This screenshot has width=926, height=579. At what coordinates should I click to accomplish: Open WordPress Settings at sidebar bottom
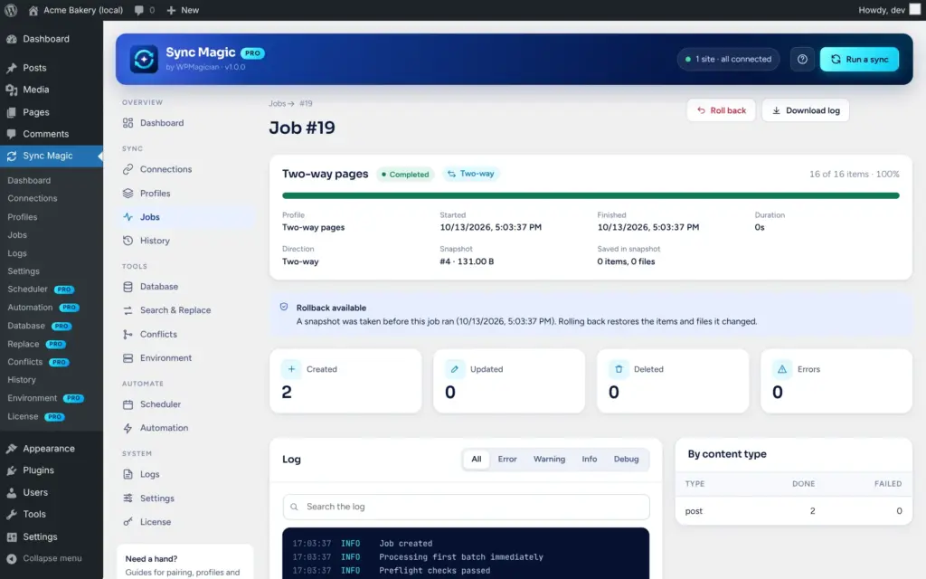pos(52,537)
